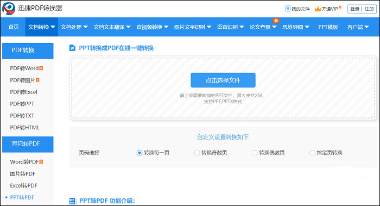The height and width of the screenshot is (206, 380).
Task: Expand the 音视频转换 dropdown arrow
Action: (166, 27)
